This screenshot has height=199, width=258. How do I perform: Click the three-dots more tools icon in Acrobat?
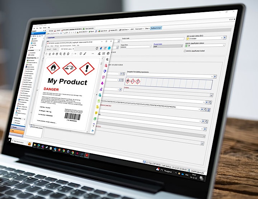tap(93, 53)
